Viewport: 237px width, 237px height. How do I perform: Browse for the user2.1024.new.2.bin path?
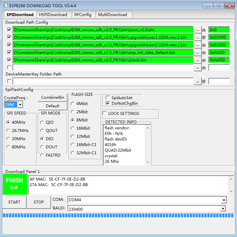[x=197, y=45]
